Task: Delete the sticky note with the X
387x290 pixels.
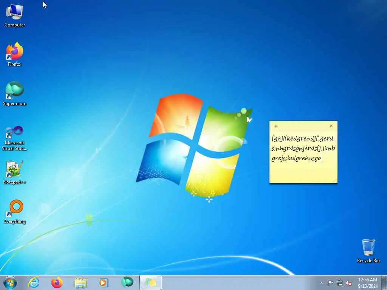Action: click(331, 126)
